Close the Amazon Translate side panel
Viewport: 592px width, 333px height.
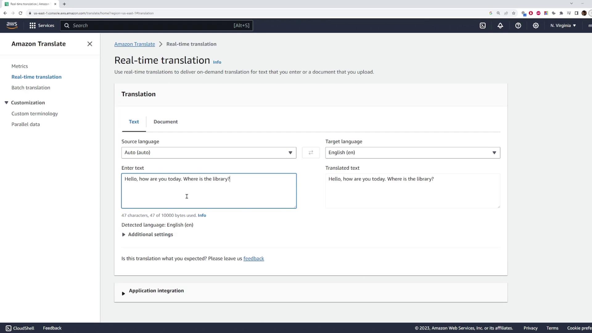(90, 44)
